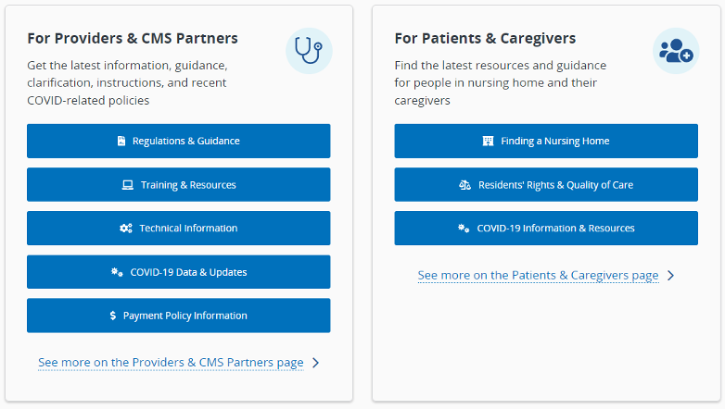Click the virus icon beside COVID-19 Data & Updates
This screenshot has height=409, width=725.
[x=118, y=272]
